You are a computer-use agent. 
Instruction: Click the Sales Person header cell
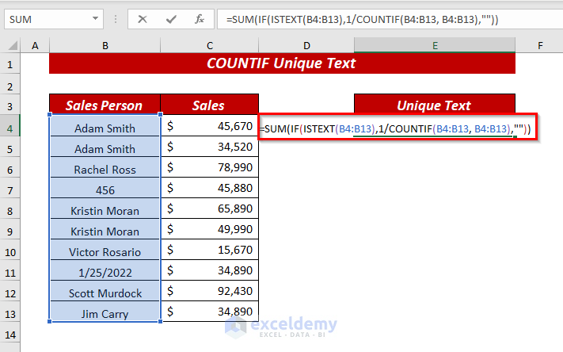coord(105,105)
